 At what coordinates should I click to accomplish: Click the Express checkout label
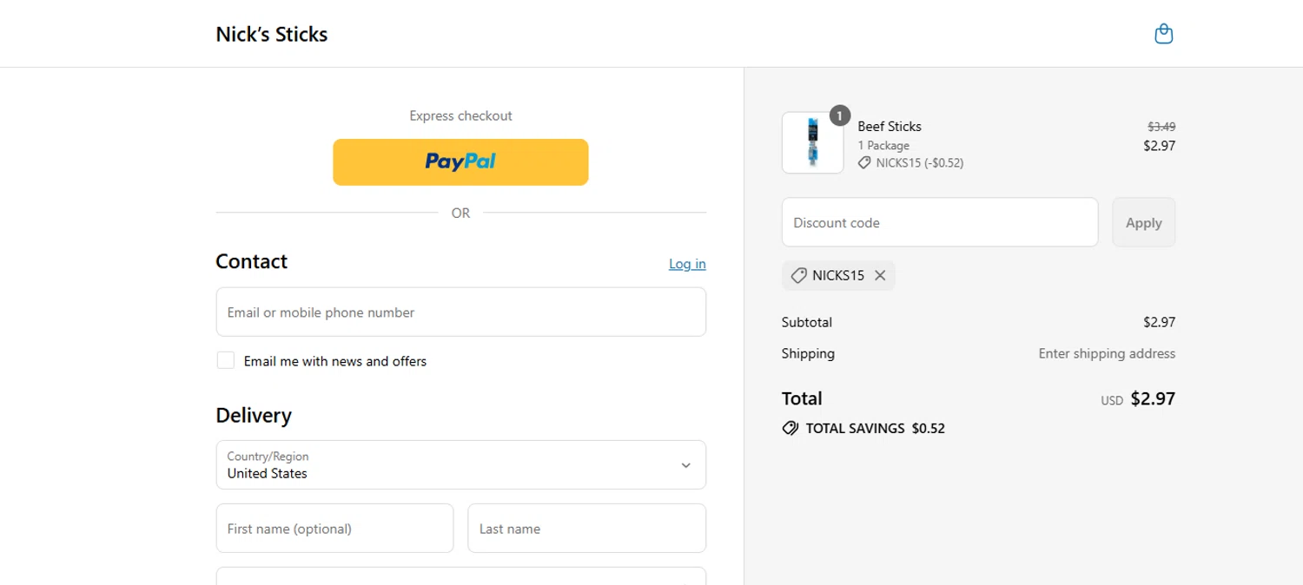[460, 115]
